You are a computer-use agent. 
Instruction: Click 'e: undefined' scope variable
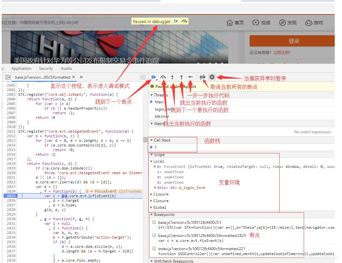[170, 182]
